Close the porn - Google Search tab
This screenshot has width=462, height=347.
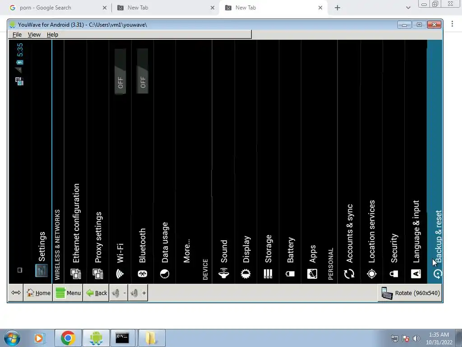click(x=105, y=8)
